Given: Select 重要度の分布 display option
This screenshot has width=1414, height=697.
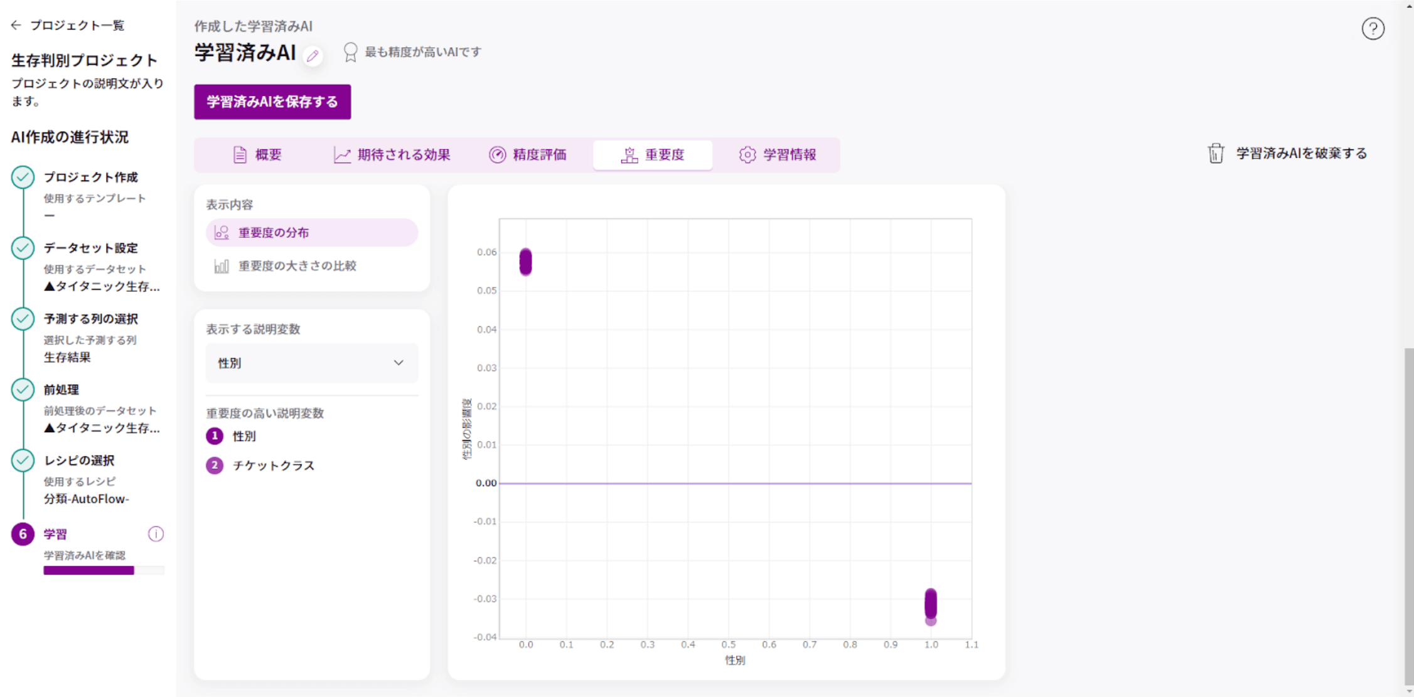Looking at the screenshot, I should [x=312, y=233].
